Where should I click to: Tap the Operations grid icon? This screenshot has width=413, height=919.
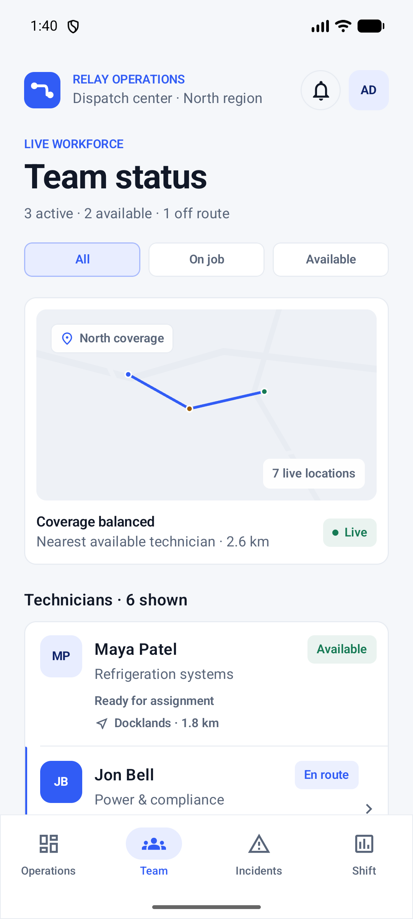pyautogui.click(x=49, y=844)
